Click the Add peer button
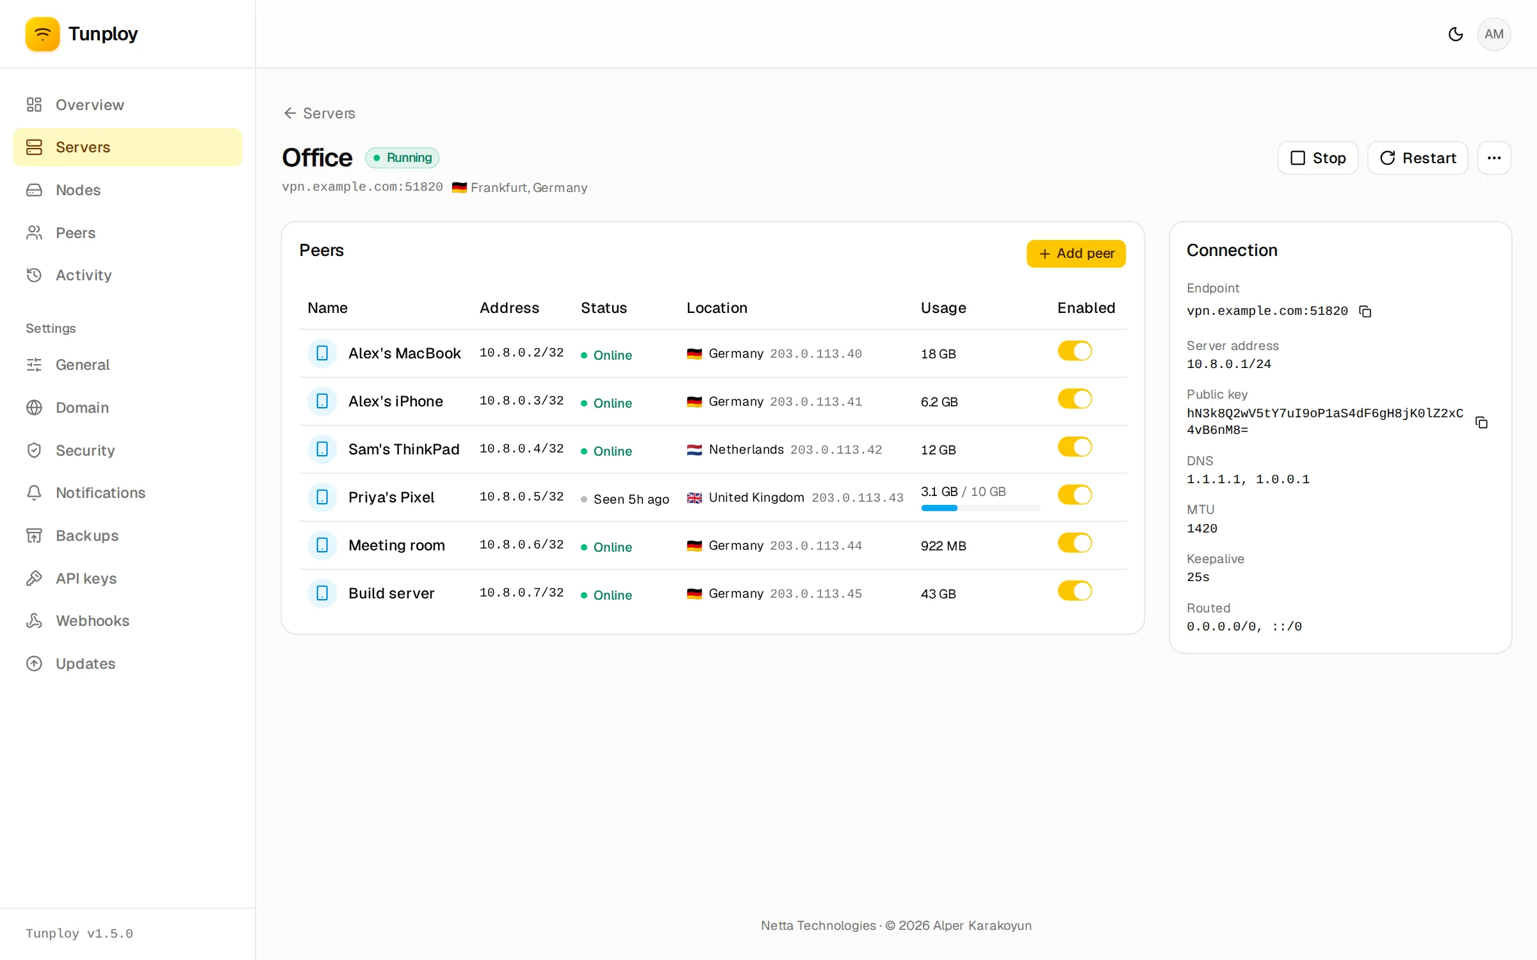 [x=1076, y=253]
